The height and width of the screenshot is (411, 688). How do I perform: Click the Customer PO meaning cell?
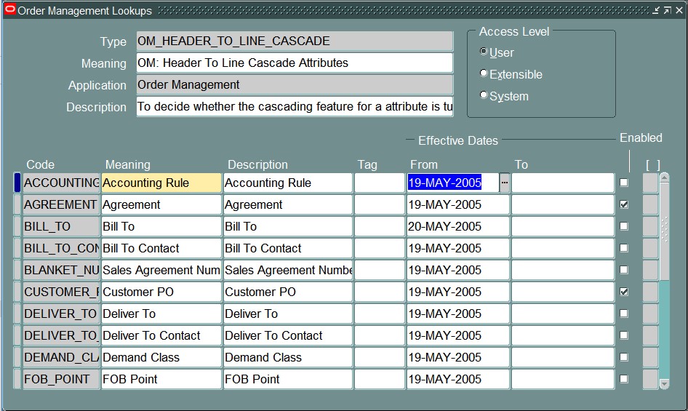pos(161,292)
